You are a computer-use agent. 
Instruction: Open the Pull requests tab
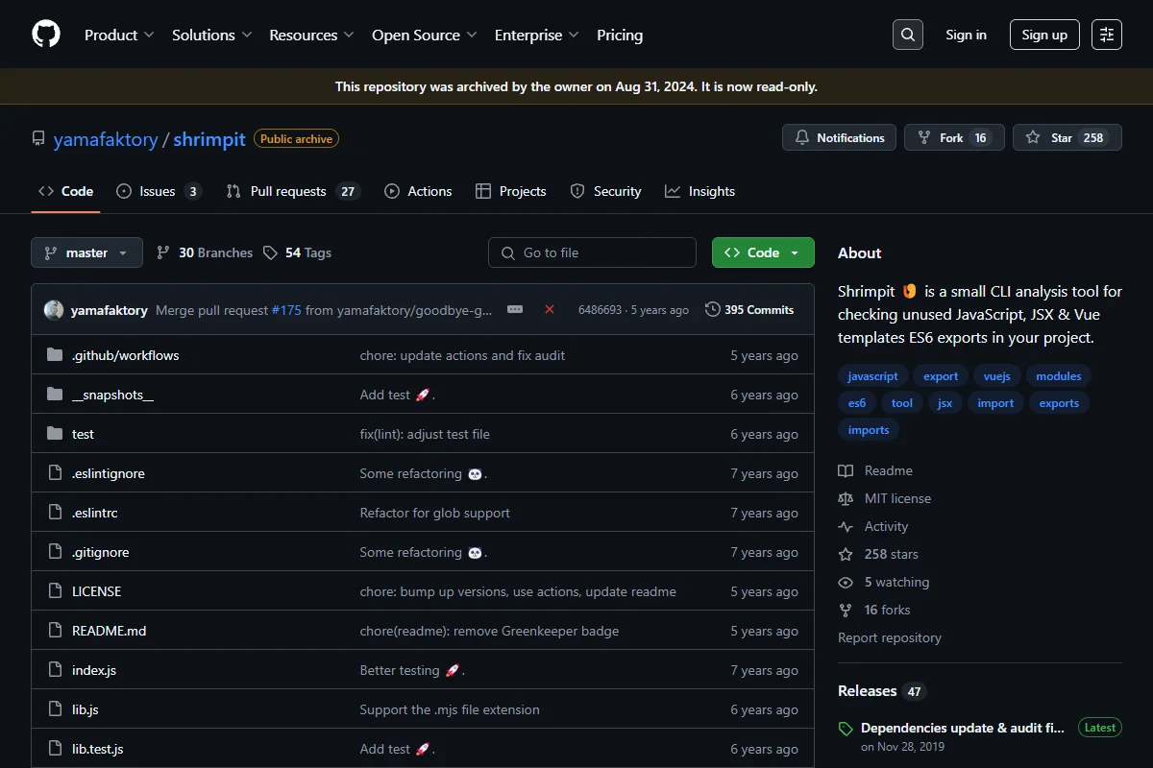click(x=292, y=191)
